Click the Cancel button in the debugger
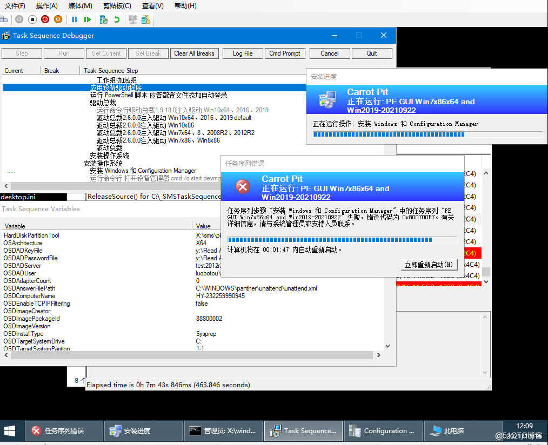This screenshot has height=445, width=548. (330, 53)
